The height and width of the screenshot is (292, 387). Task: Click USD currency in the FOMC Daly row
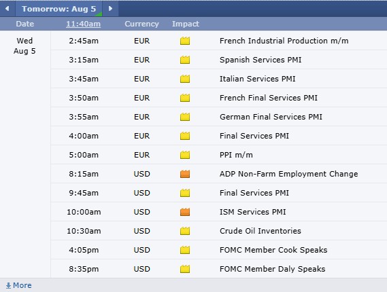[142, 269]
